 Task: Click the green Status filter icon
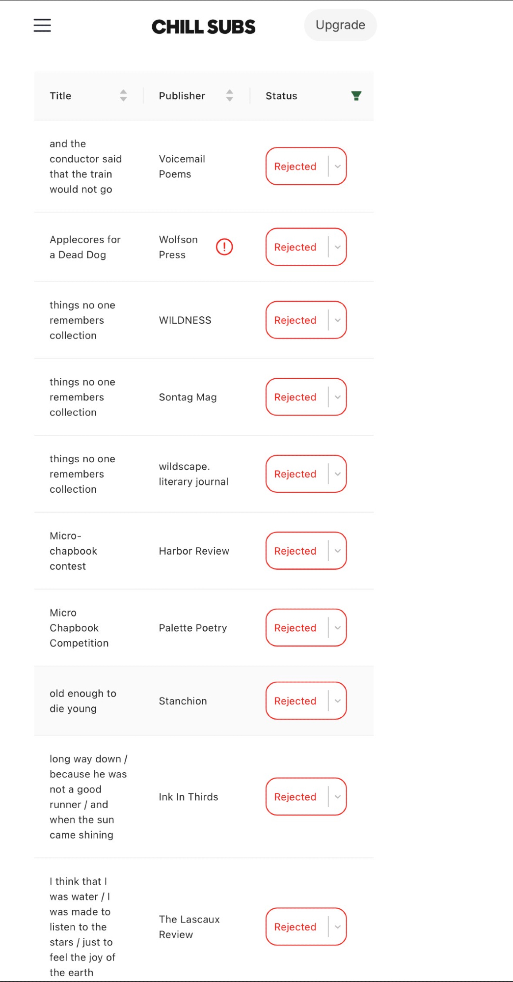(x=356, y=96)
